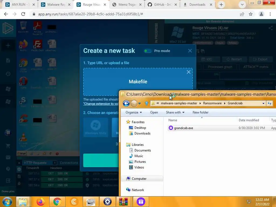
Task: Click the Explorer up folder arrow
Action: [146, 103]
